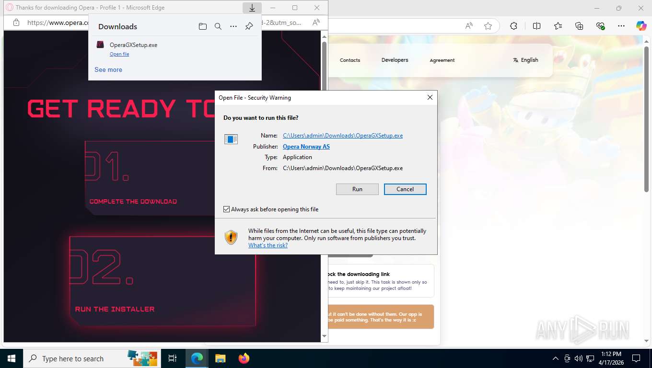Add page to favorites star icon
Viewport: 652px width, 368px height.
[488, 26]
